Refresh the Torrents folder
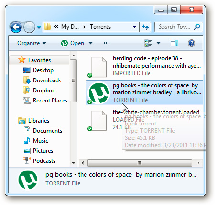 pos(145,27)
